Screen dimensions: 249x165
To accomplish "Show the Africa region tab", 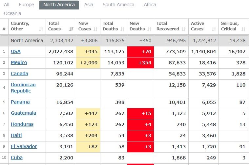I will pos(150,5).
